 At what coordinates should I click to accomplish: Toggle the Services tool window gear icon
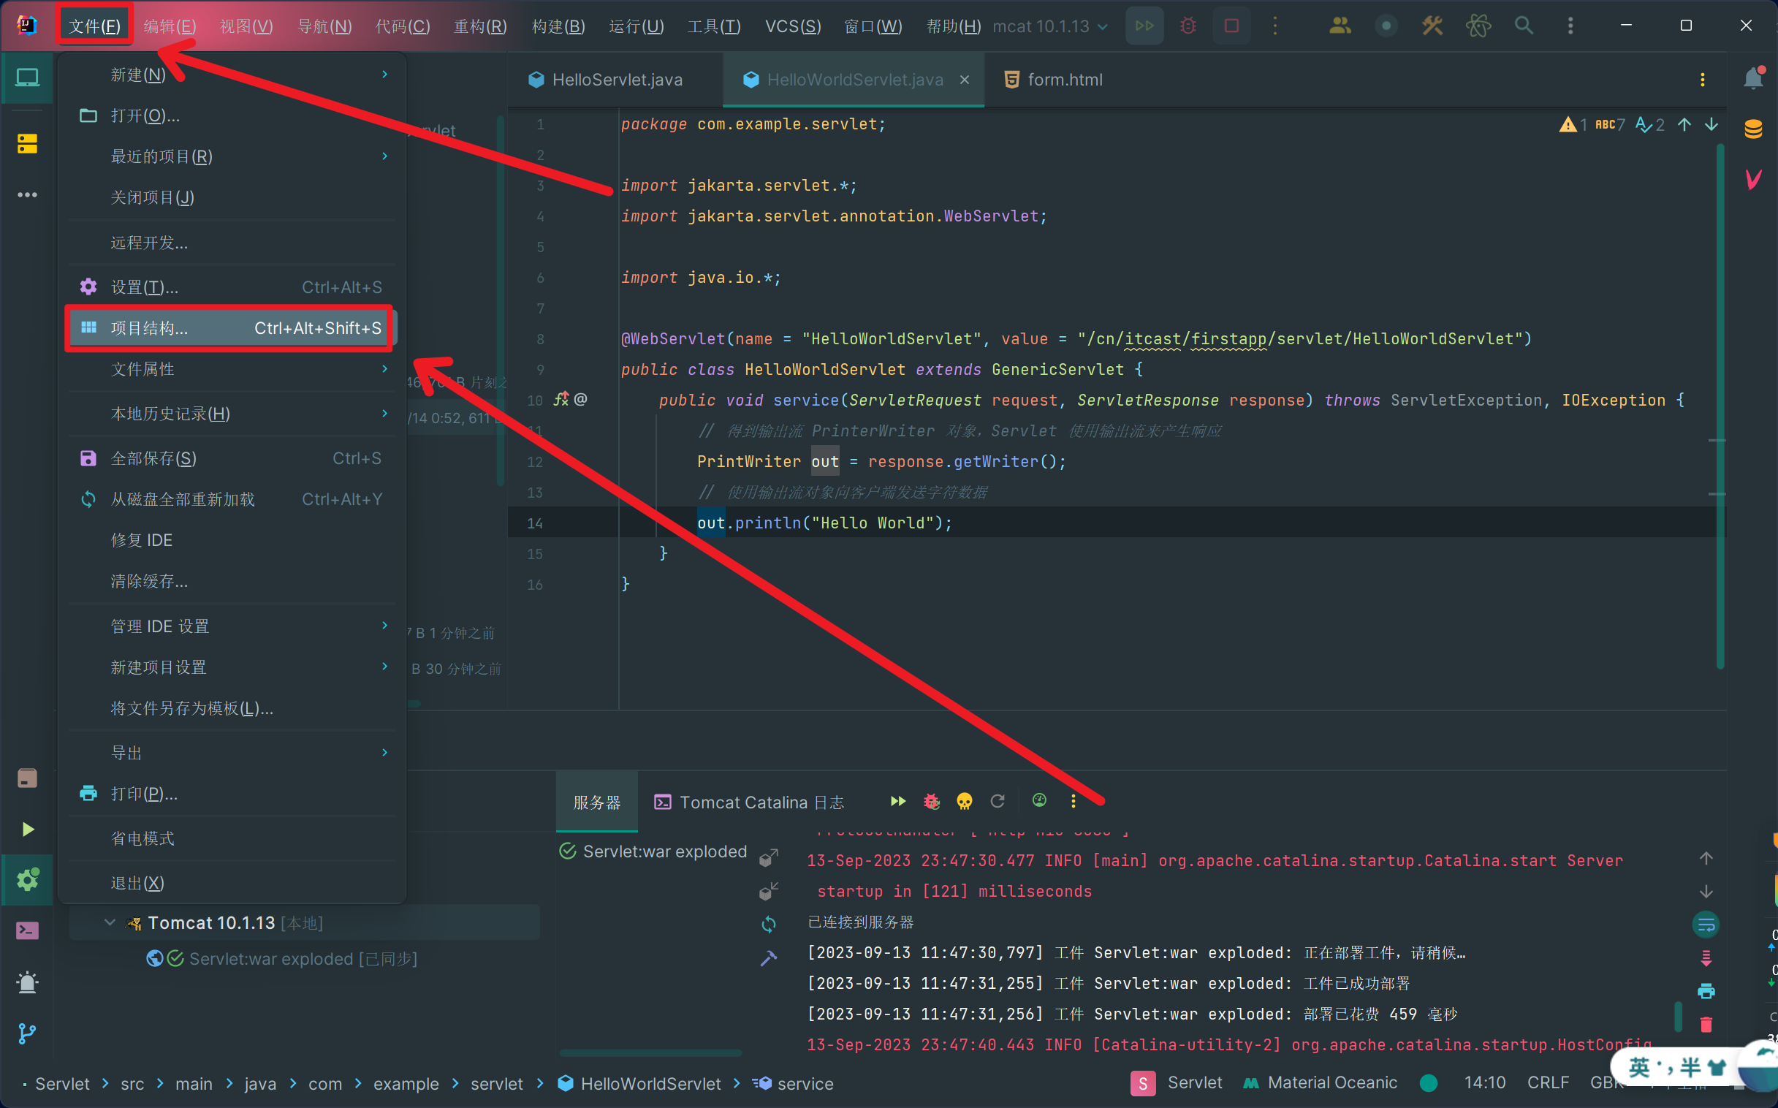coord(27,879)
